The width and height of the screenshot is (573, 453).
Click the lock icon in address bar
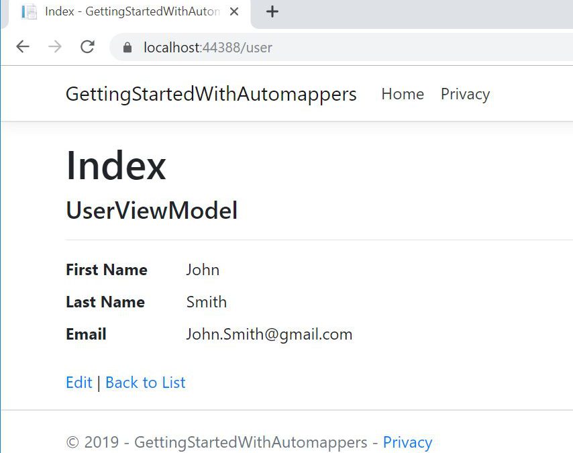coord(127,48)
